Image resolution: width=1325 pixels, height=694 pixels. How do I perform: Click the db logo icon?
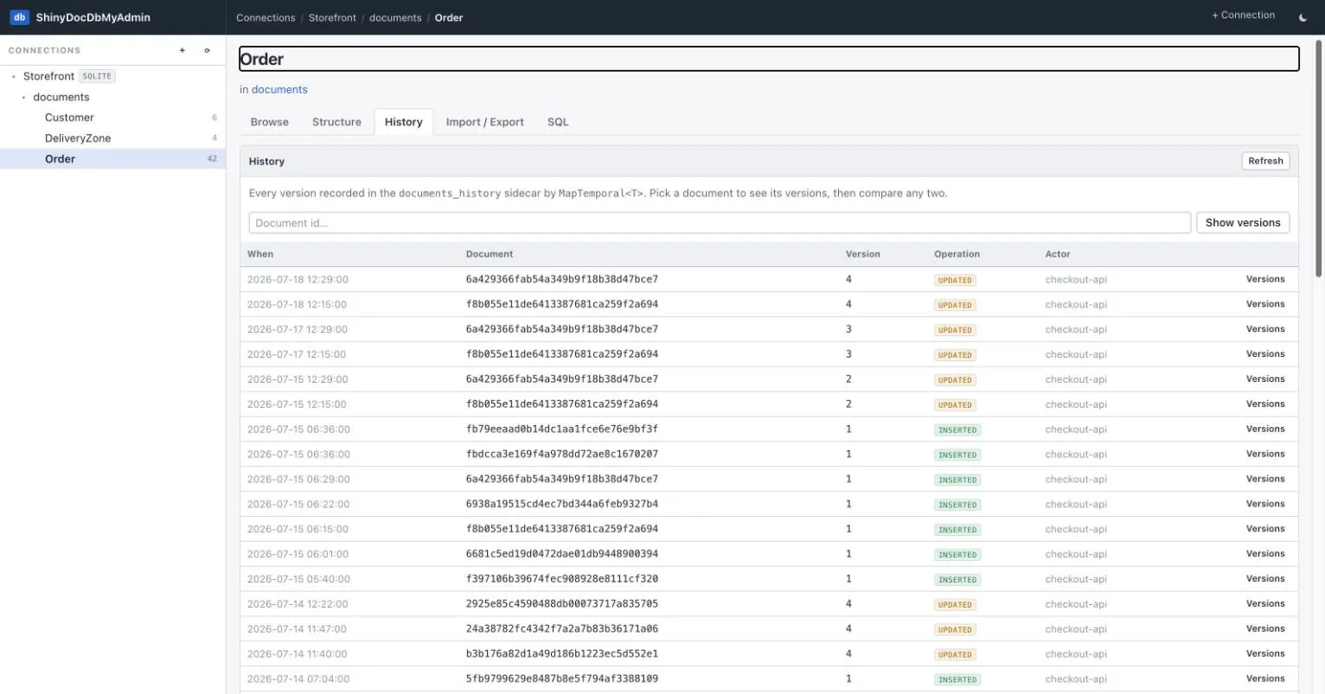pos(19,17)
